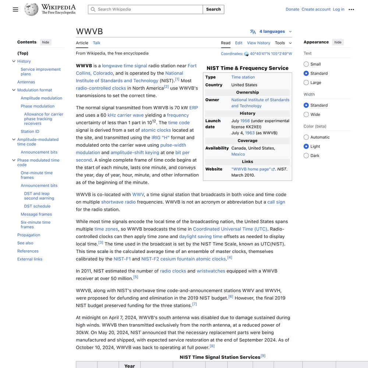
Task: Go to External links section
Action: [x=29, y=259]
